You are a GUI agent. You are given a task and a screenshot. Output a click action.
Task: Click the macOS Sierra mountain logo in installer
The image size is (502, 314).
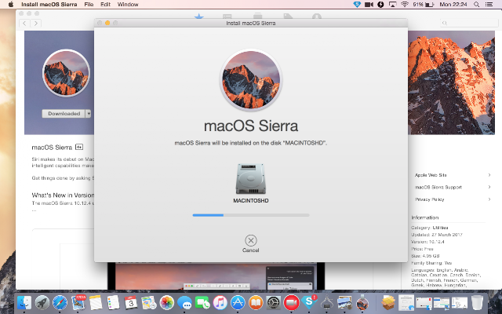click(x=251, y=79)
